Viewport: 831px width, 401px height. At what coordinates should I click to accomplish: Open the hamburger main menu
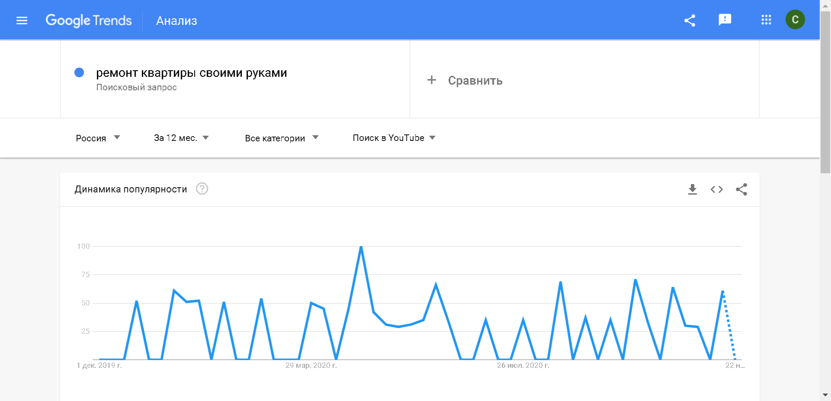[22, 21]
